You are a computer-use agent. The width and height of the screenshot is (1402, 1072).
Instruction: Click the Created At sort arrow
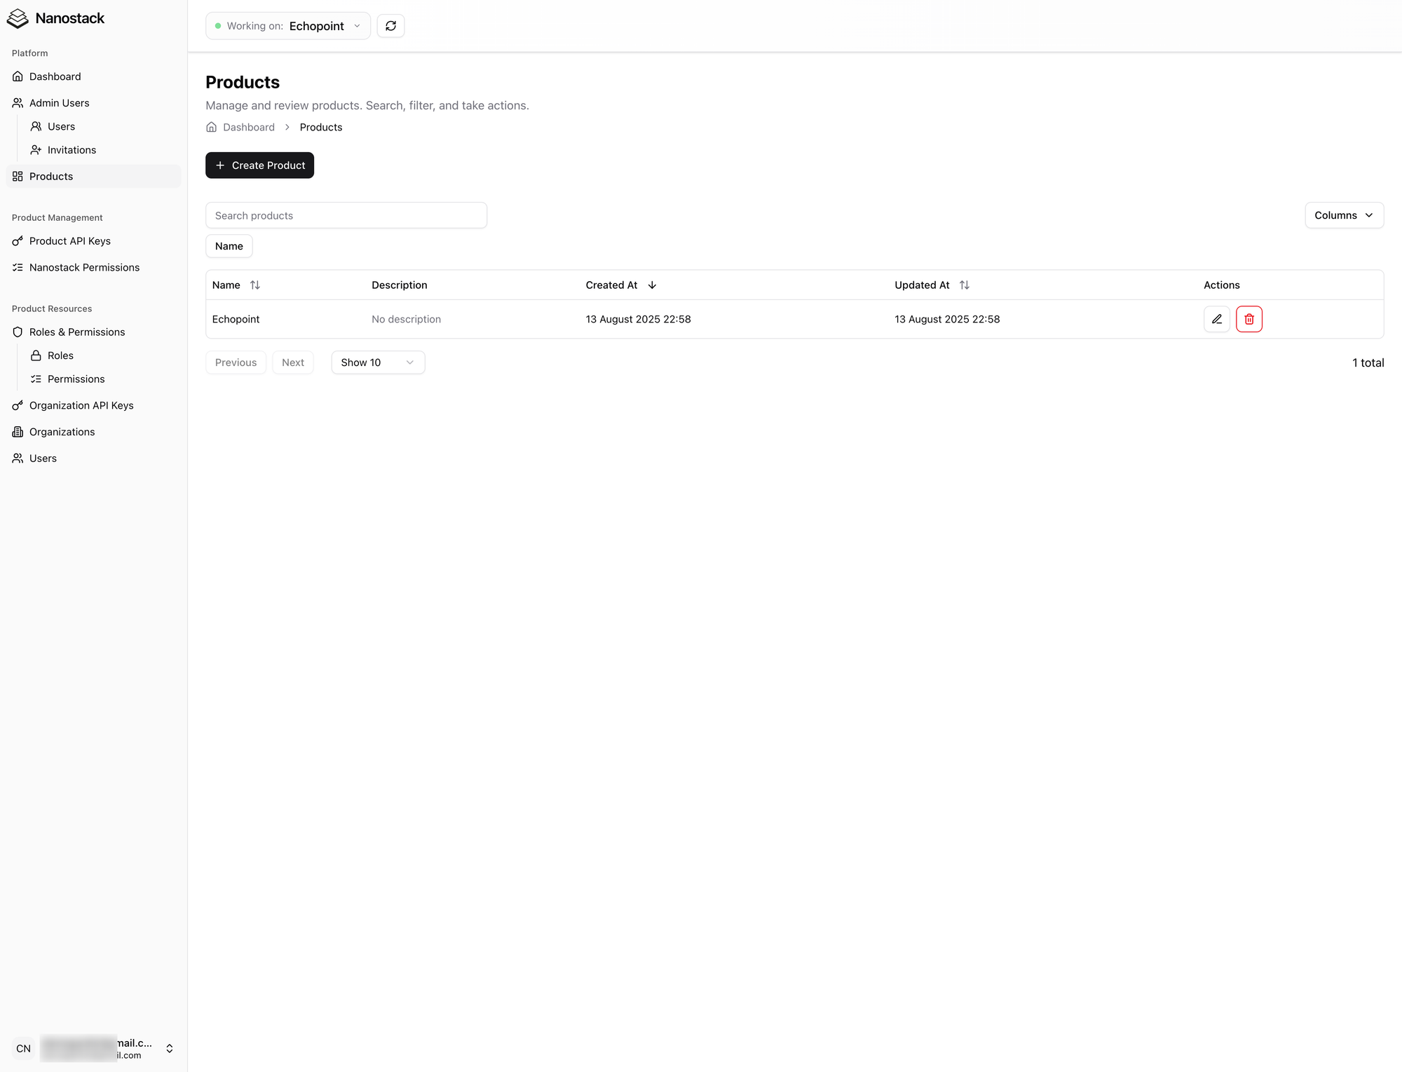point(652,285)
